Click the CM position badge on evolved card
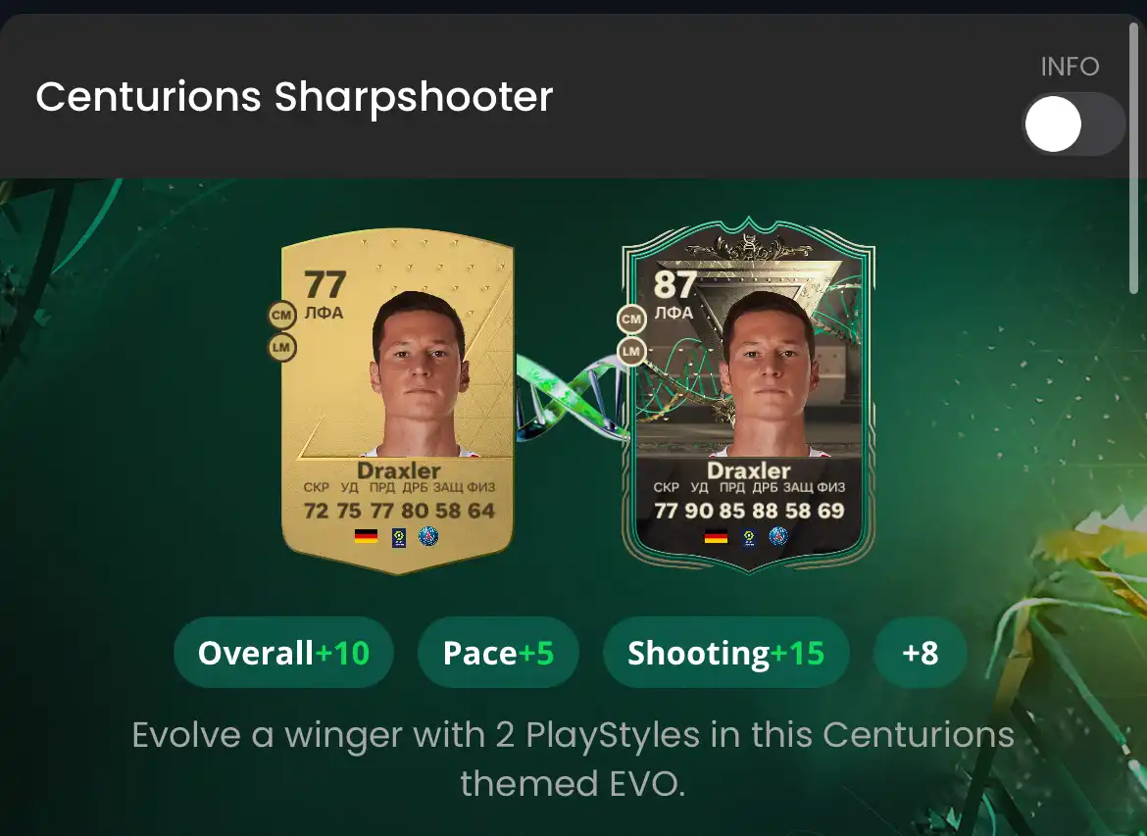Screen dimensions: 1147x836 (631, 319)
